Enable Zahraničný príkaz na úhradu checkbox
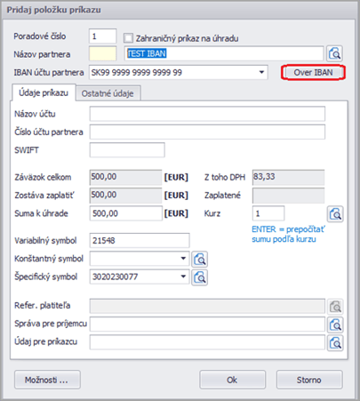Image resolution: width=360 pixels, height=401 pixels. [x=128, y=38]
